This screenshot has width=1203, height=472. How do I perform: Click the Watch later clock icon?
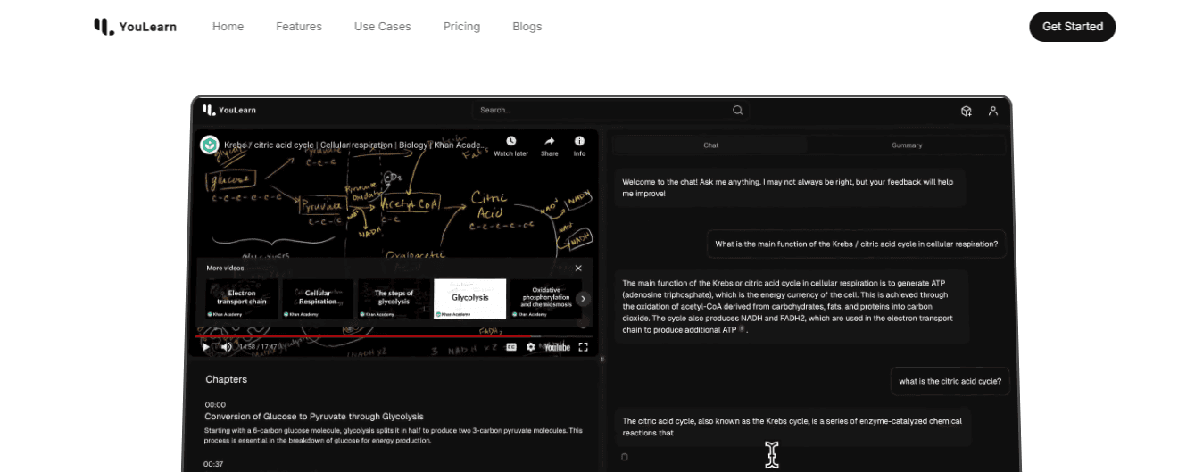(x=510, y=142)
